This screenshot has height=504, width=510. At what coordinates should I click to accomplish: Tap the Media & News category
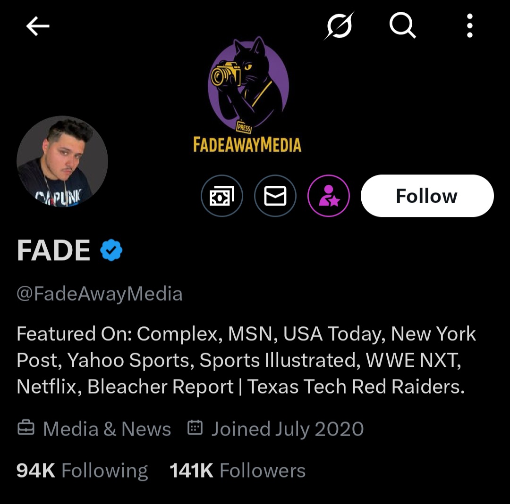click(x=107, y=429)
